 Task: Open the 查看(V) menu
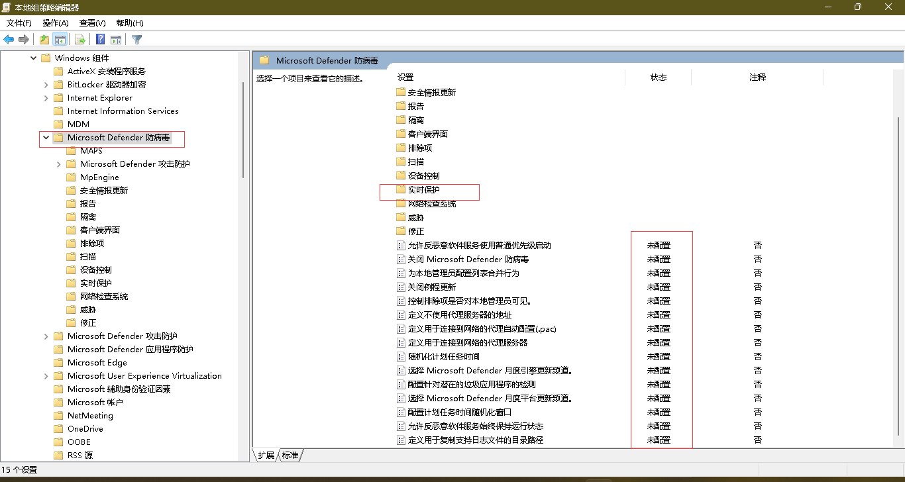point(93,23)
